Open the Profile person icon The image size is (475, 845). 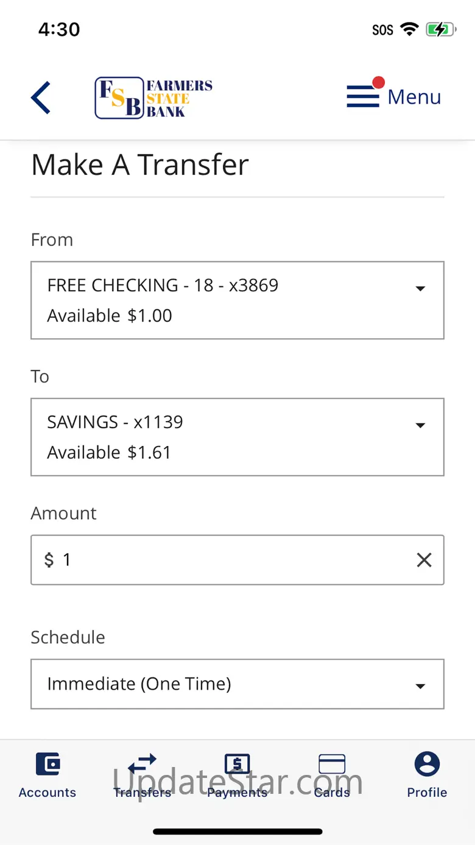coord(427,764)
